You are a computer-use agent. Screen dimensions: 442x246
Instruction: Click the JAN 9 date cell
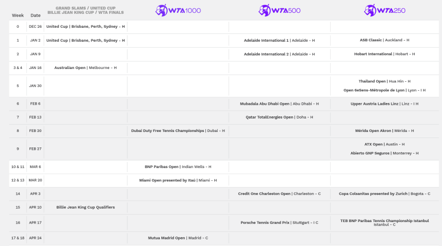coord(35,54)
